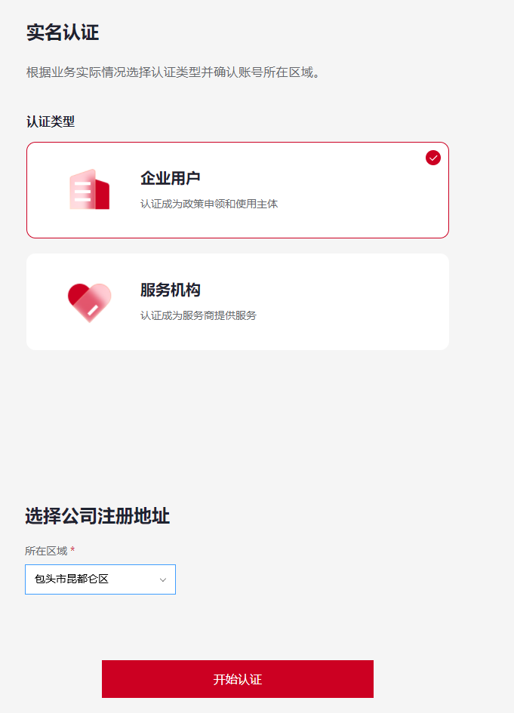Open the company registration region picker

(100, 579)
